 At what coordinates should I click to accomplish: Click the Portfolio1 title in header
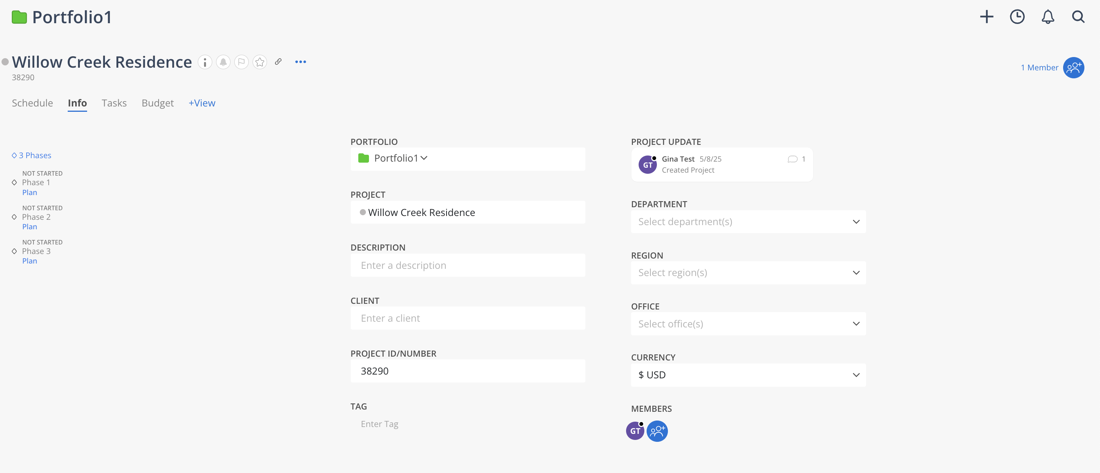coord(72,17)
